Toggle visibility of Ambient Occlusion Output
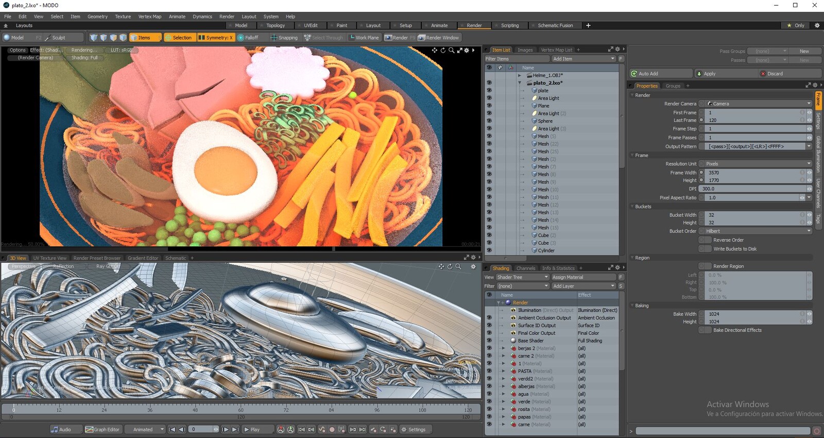The height and width of the screenshot is (438, 824). [x=489, y=318]
